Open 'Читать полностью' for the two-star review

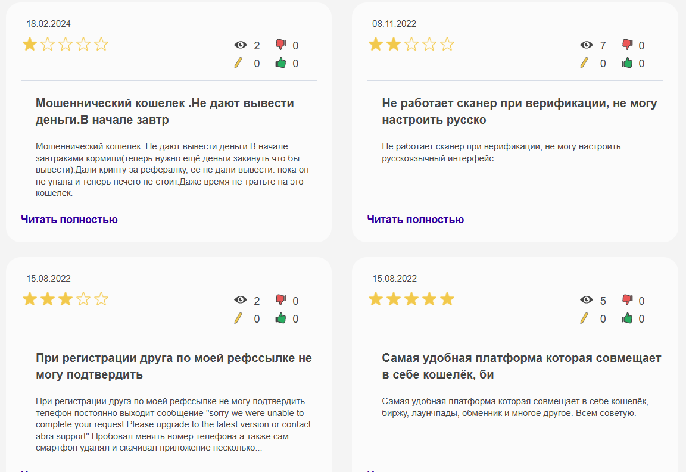(x=415, y=220)
